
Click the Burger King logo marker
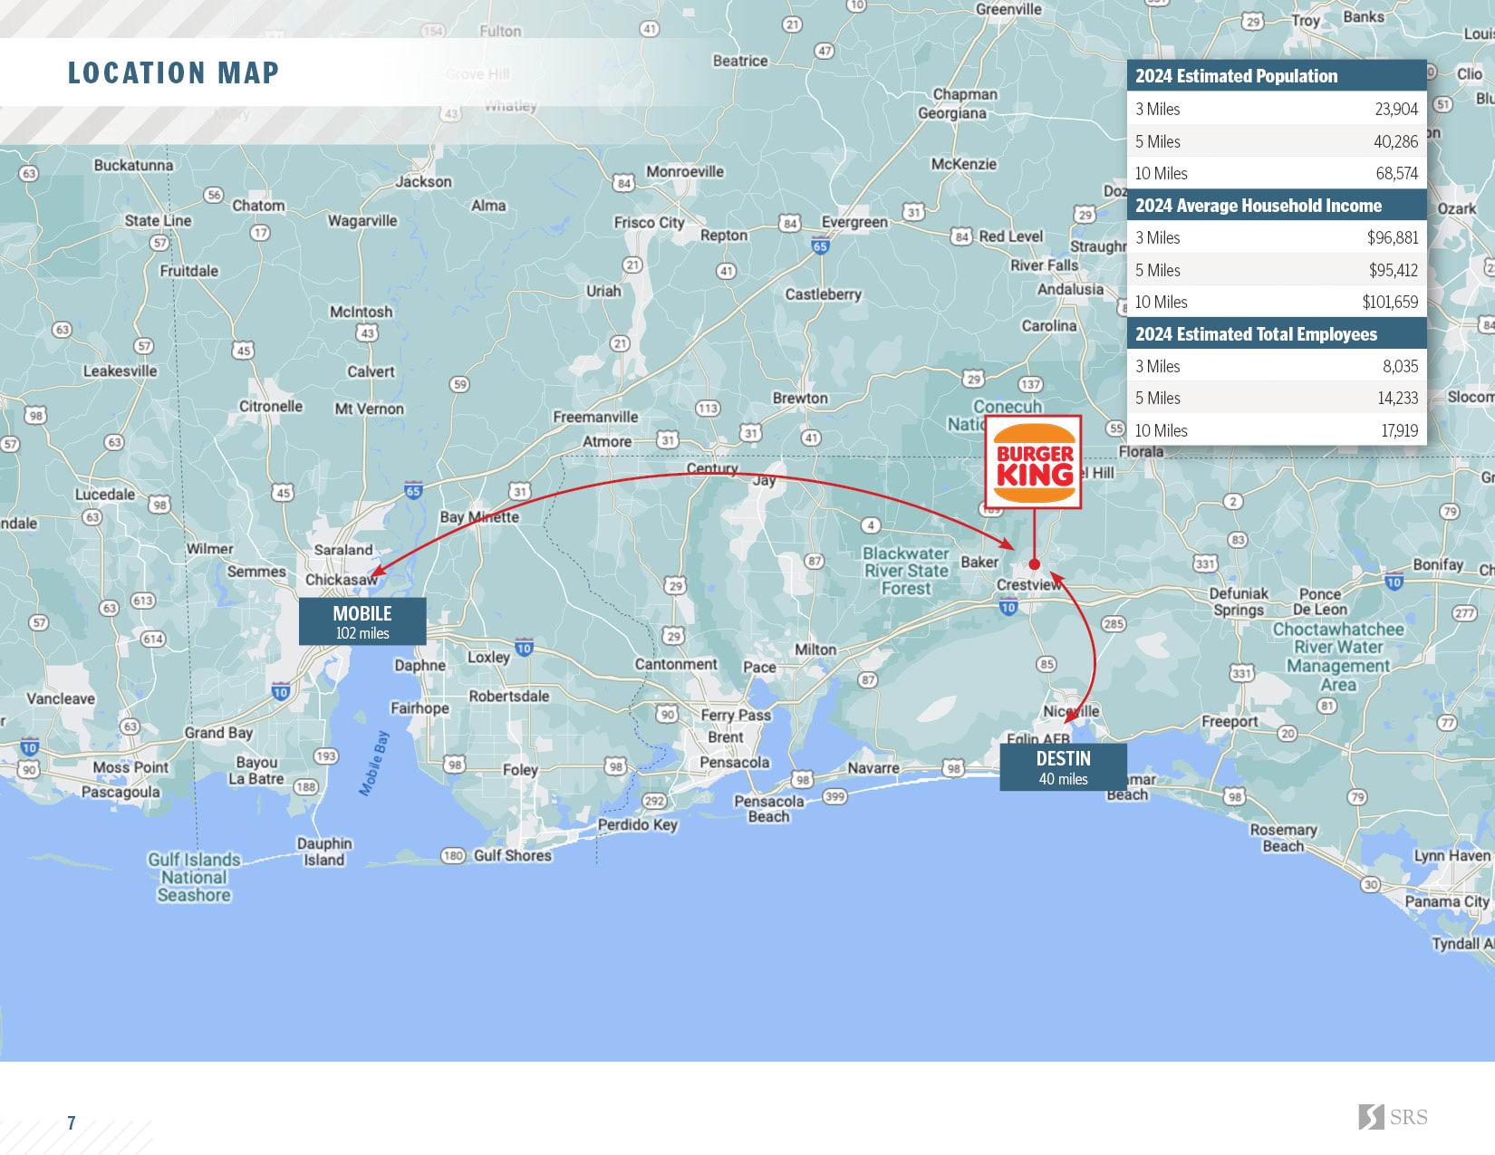coord(1034,462)
